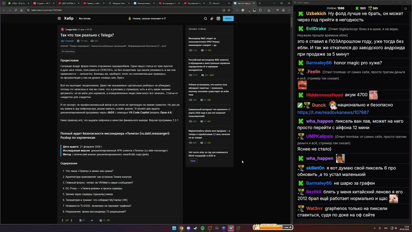Jump to Разрешения: зачем мессенджеру 75 разрешений

tap(96, 212)
